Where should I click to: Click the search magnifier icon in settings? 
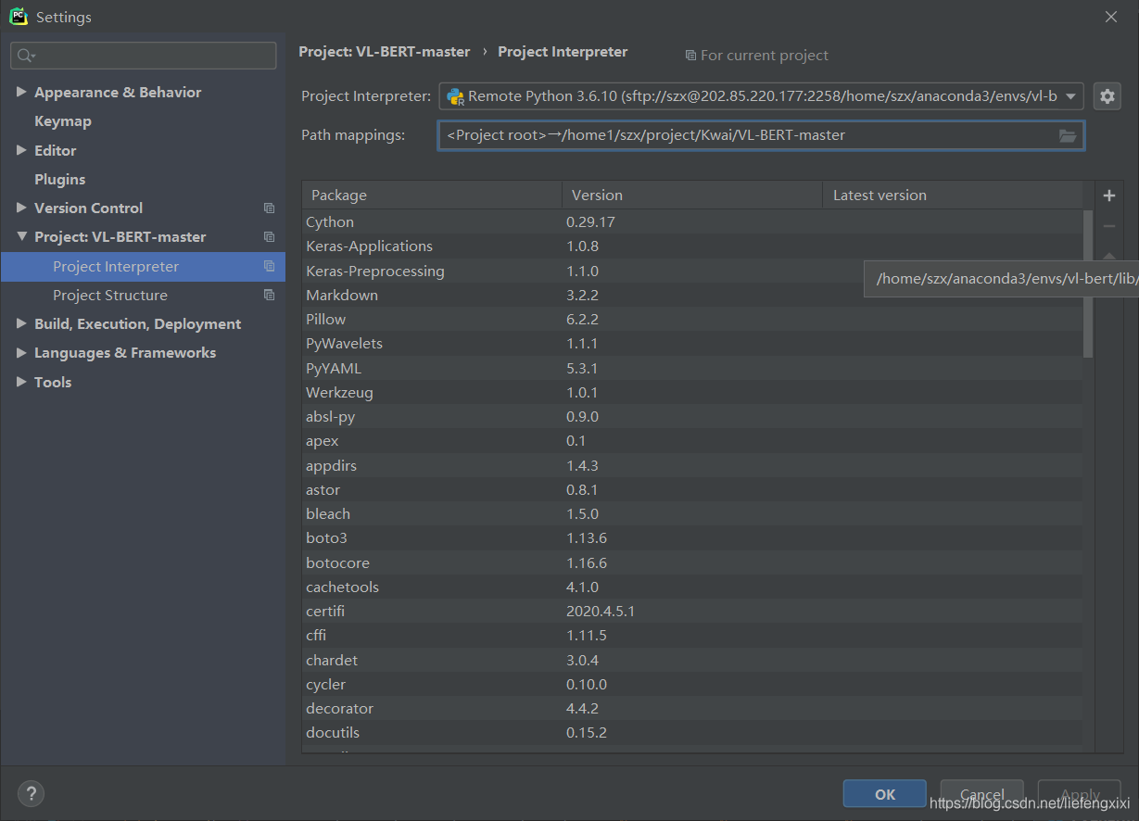click(x=26, y=56)
